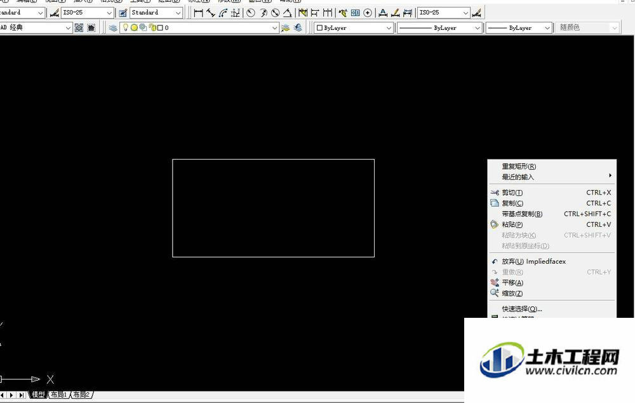The width and height of the screenshot is (635, 403).
Task: Click Make Object's Layer Current icon
Action: (x=286, y=27)
